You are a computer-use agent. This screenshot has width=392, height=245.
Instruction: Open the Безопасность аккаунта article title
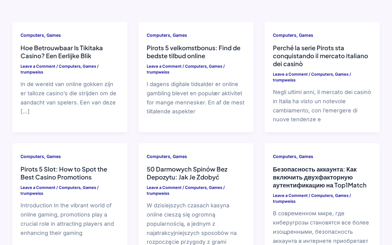pos(320,177)
